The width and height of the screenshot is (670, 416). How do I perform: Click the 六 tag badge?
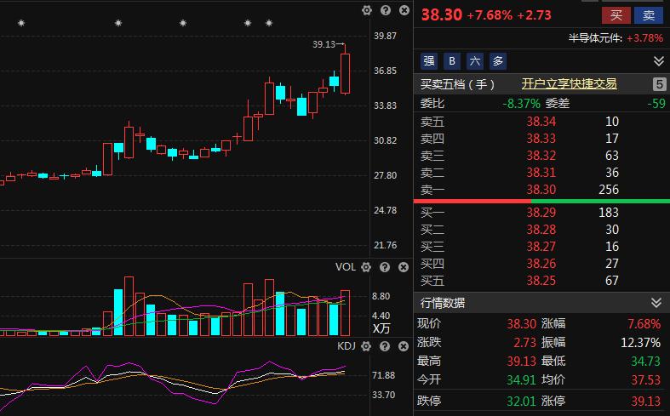point(475,61)
